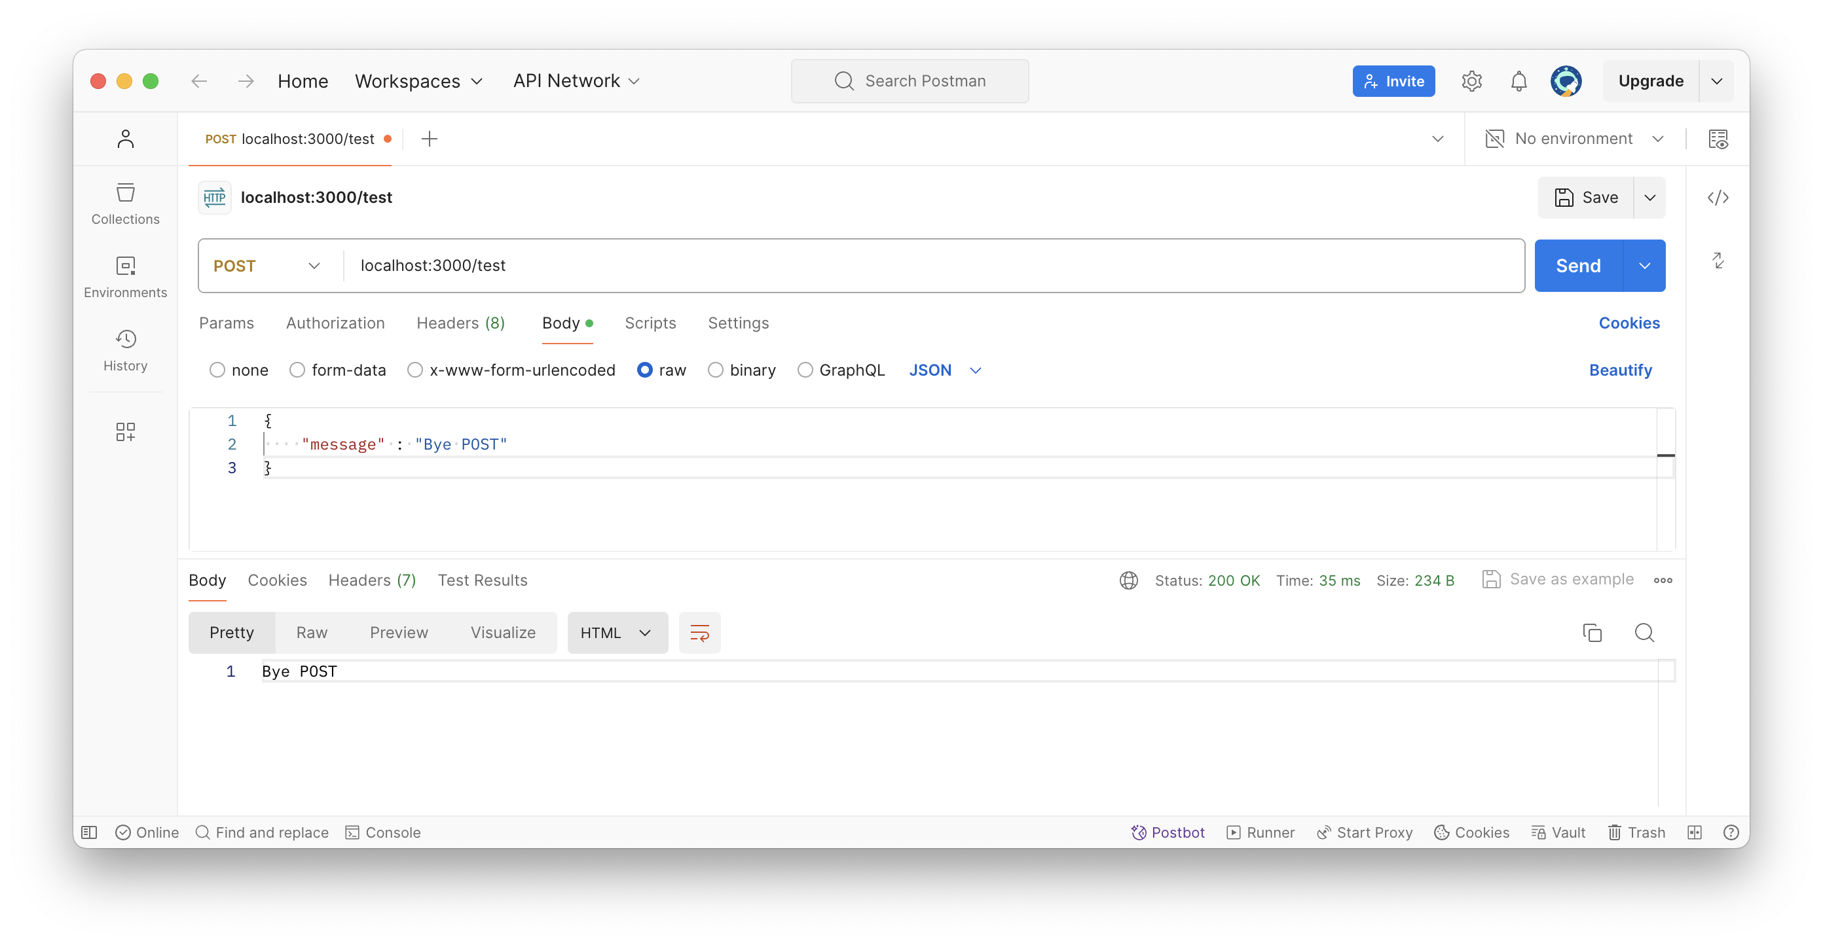Switch to the Params tab
The width and height of the screenshot is (1823, 945).
coord(226,323)
